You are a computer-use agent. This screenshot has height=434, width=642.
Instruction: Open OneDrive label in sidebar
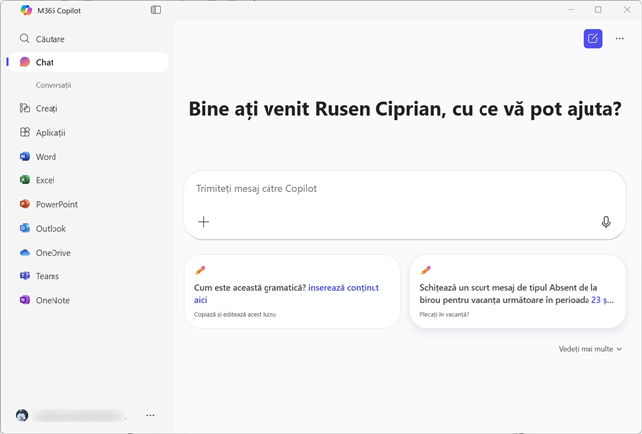click(x=53, y=253)
